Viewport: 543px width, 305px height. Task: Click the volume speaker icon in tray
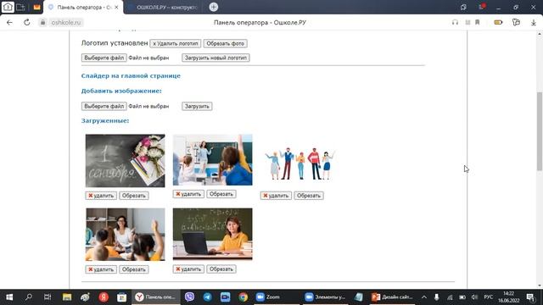(475, 297)
